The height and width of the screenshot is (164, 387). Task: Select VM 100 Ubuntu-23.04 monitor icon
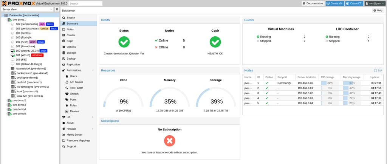click(13, 51)
